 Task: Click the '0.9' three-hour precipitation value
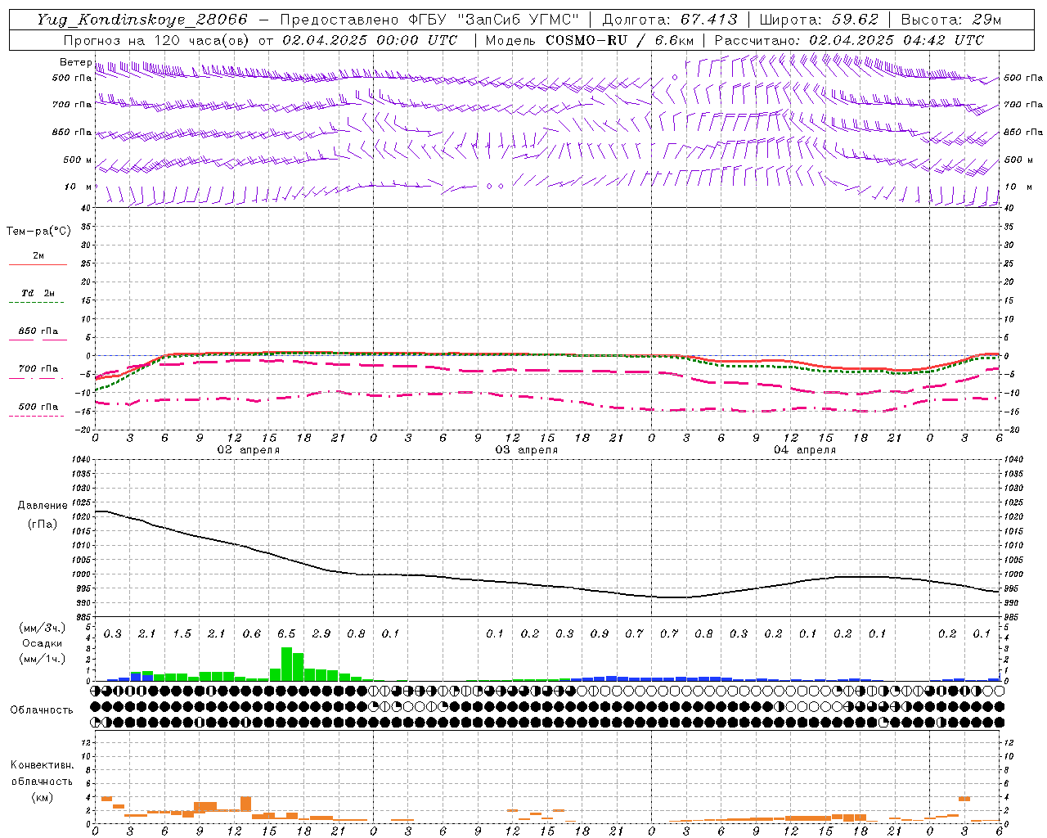pos(600,634)
